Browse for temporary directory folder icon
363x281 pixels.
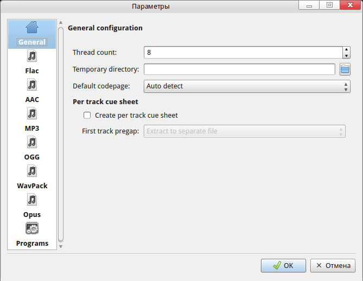click(345, 69)
